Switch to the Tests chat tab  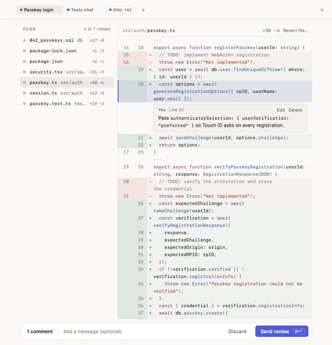coord(80,10)
